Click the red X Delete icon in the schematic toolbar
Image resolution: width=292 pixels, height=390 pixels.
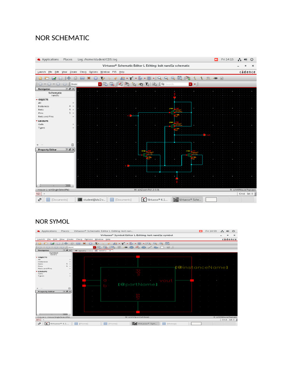click(x=89, y=78)
